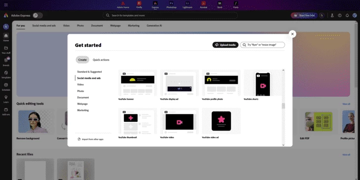
Task: Click the dialog scrollbar thumb
Action: pos(284,106)
